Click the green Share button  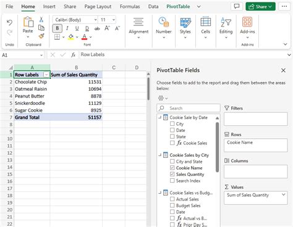260,7
